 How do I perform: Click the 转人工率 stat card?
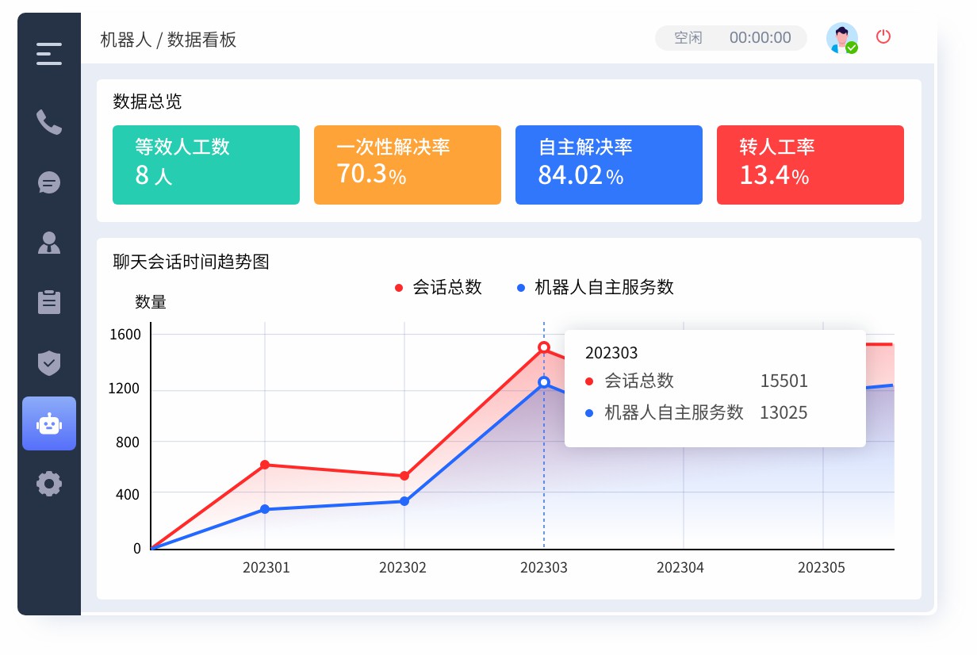[810, 164]
